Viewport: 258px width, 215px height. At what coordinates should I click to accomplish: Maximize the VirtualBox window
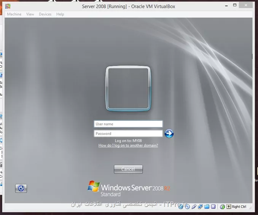(235, 5)
